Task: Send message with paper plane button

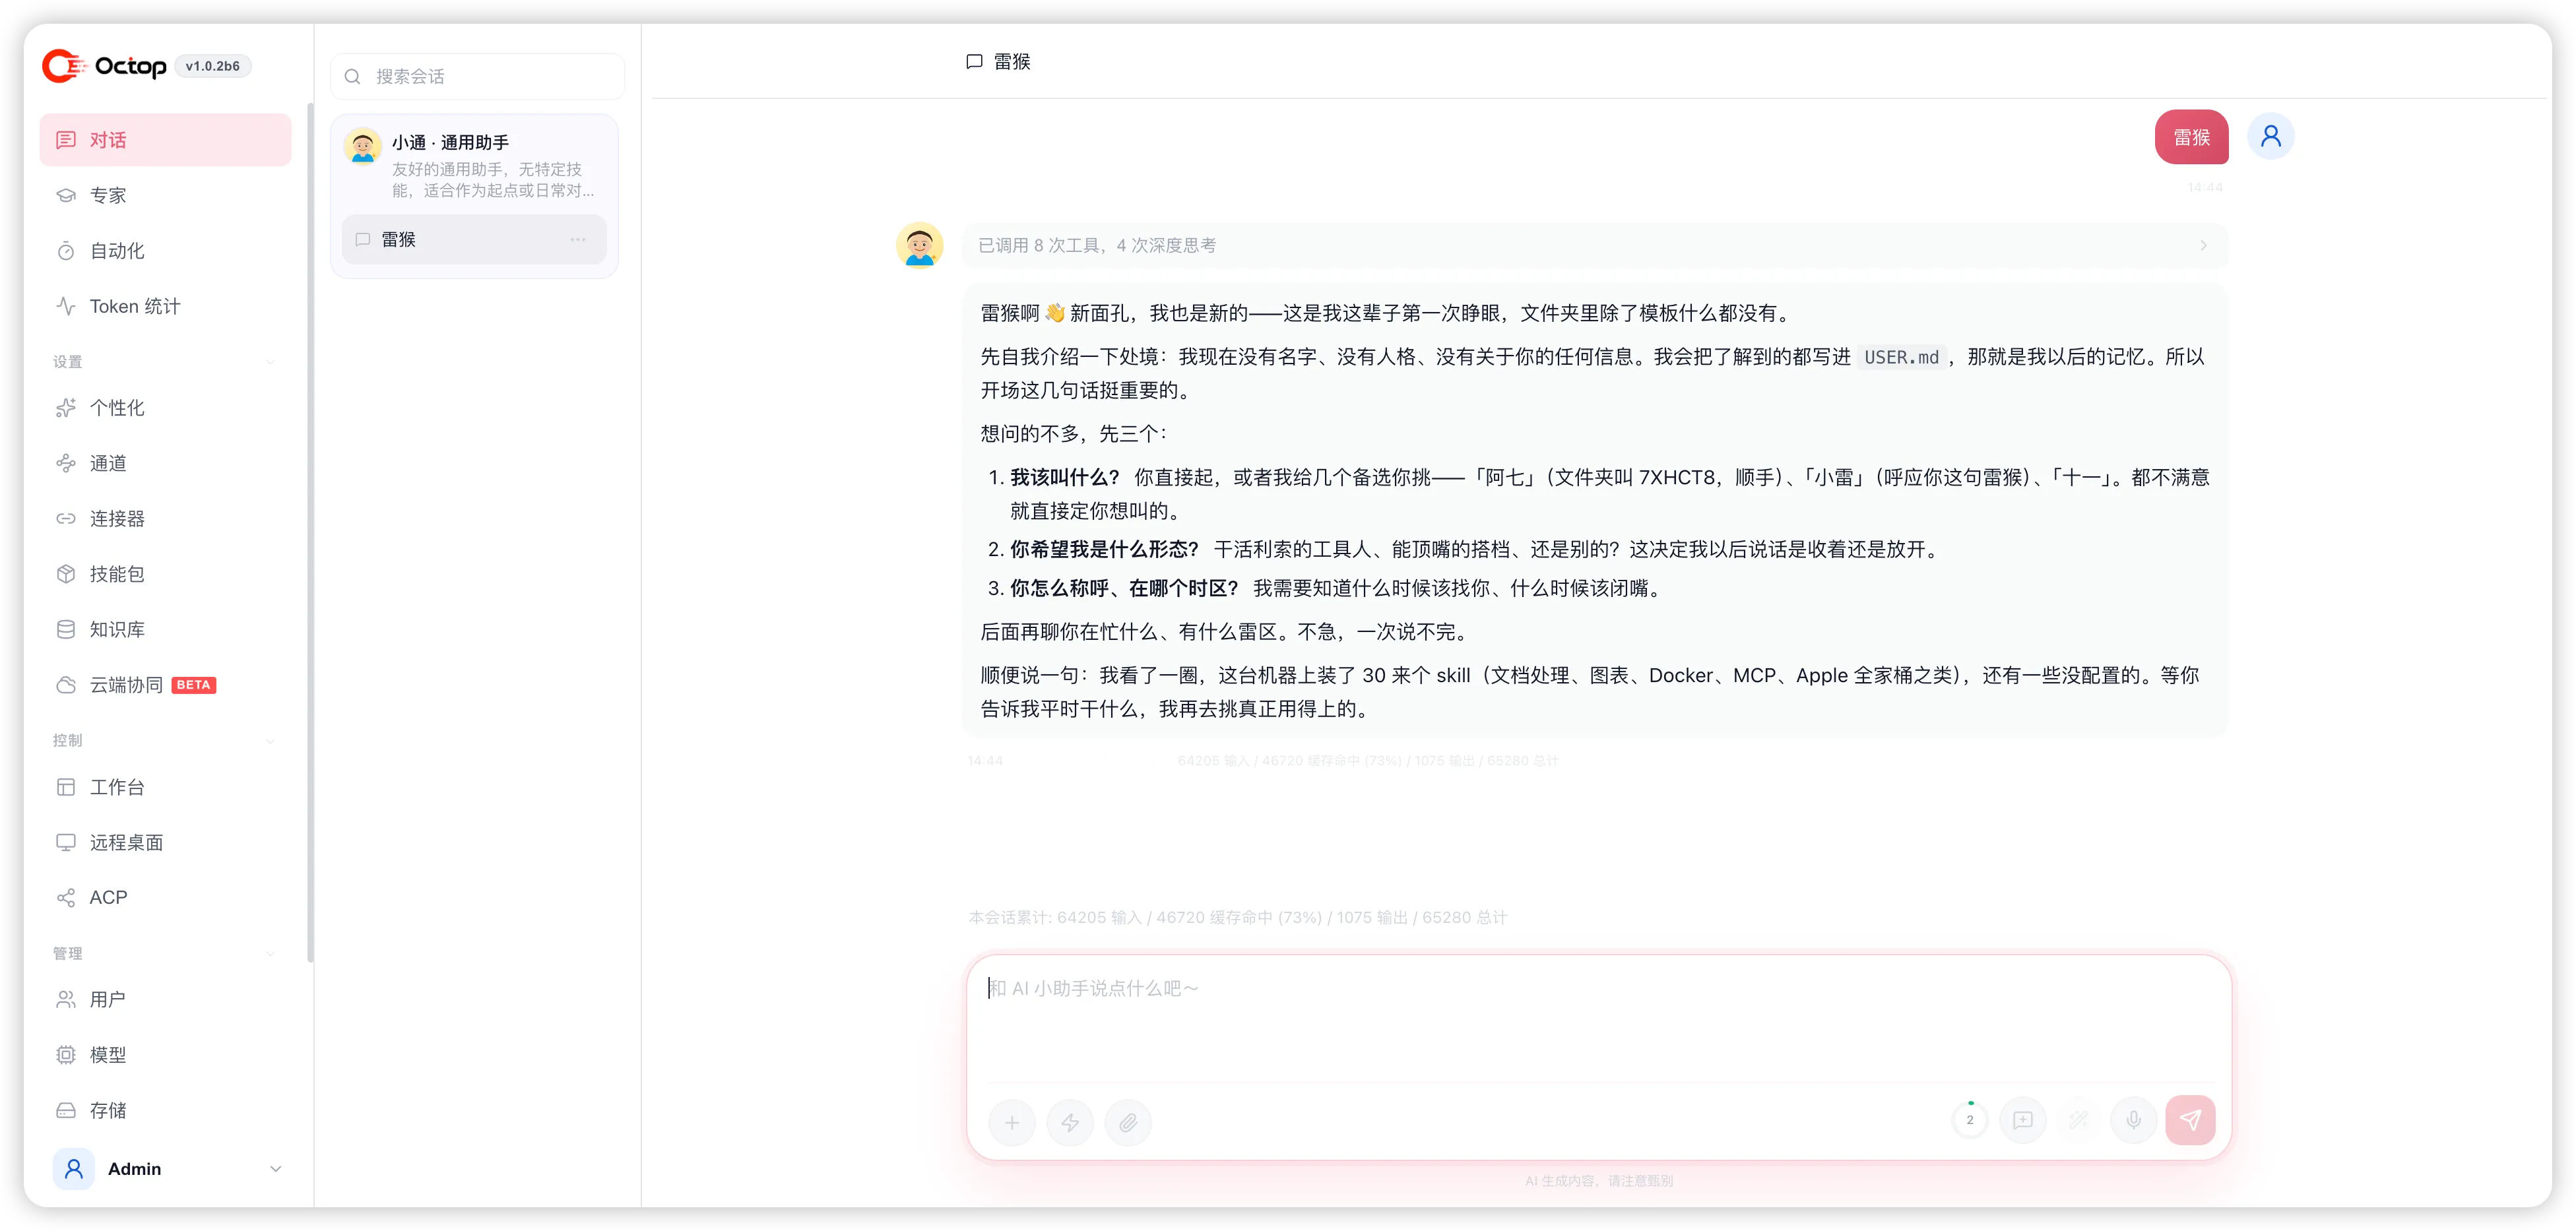Action: (2190, 1120)
